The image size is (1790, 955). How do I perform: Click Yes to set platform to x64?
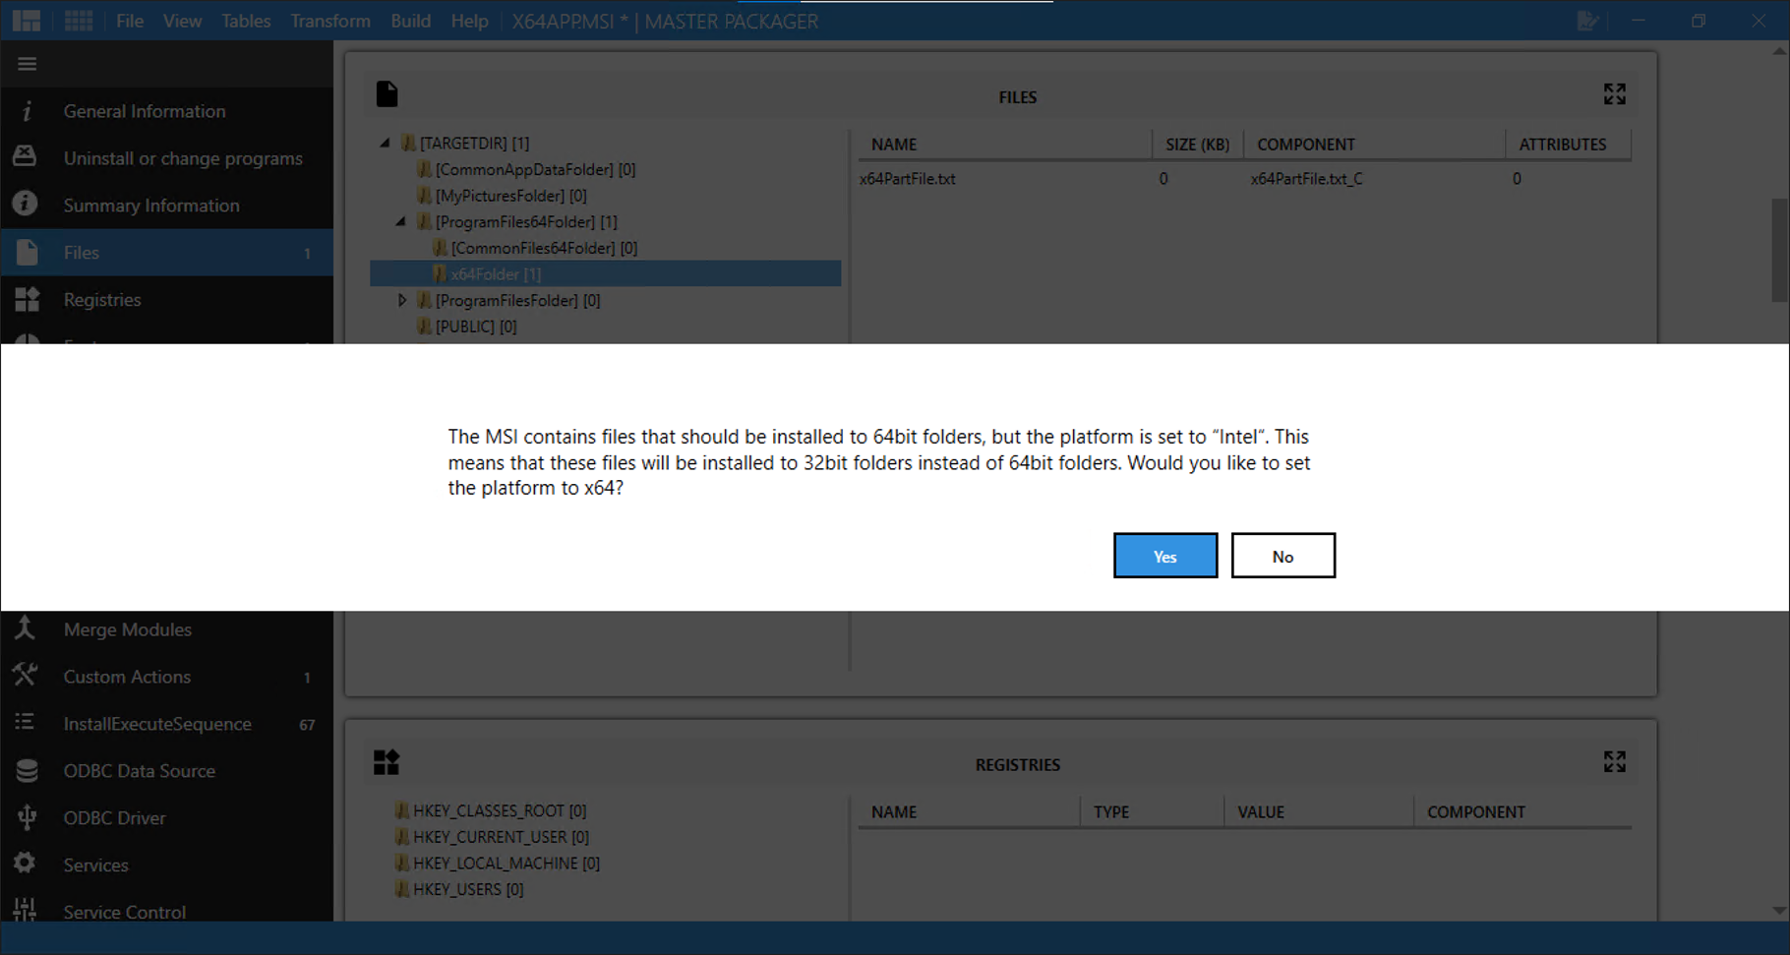[x=1165, y=556]
